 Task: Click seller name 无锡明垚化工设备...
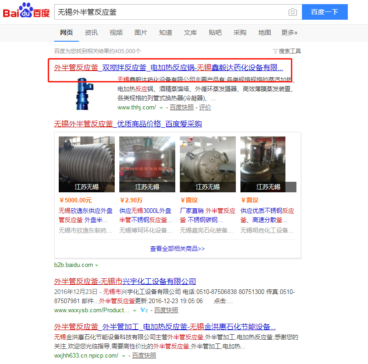(x=267, y=231)
